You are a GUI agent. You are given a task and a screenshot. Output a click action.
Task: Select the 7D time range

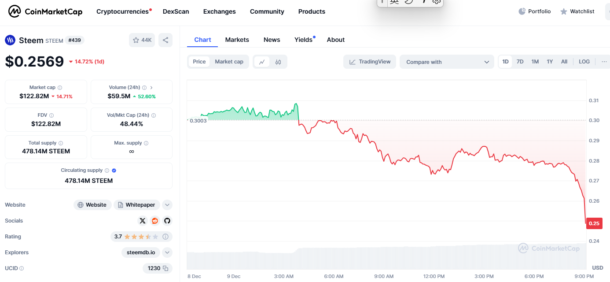(x=520, y=62)
